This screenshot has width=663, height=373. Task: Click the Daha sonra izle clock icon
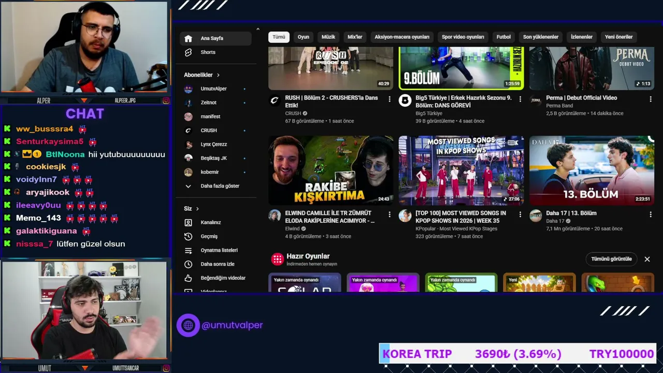pos(189,264)
